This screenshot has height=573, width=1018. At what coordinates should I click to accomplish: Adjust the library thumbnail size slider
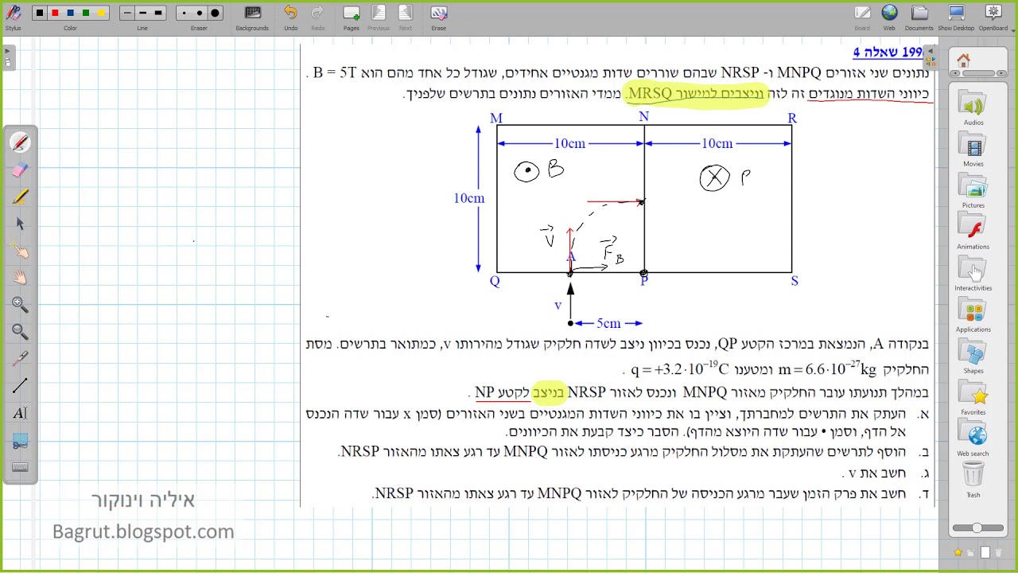tap(977, 528)
